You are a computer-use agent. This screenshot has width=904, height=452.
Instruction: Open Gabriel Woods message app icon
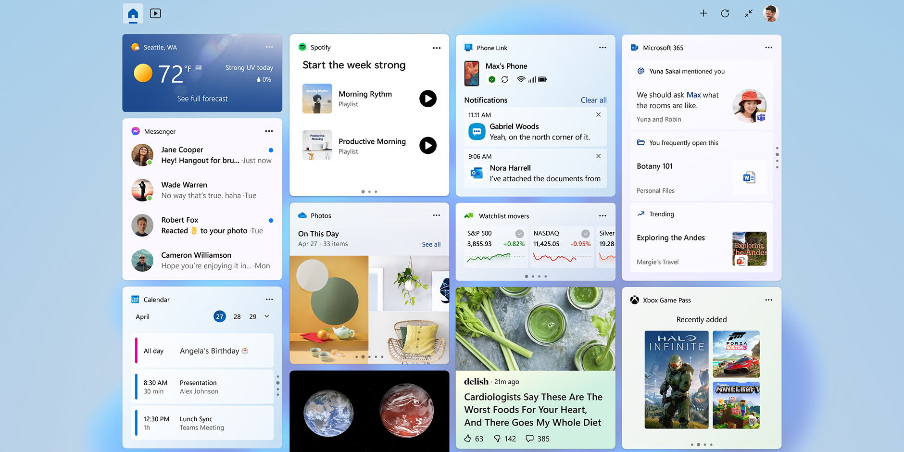tap(477, 131)
